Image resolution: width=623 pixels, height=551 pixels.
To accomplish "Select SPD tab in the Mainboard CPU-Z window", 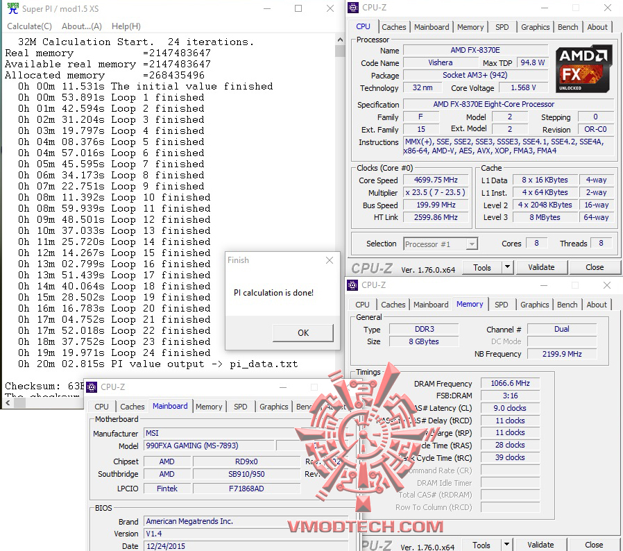I will (x=240, y=407).
